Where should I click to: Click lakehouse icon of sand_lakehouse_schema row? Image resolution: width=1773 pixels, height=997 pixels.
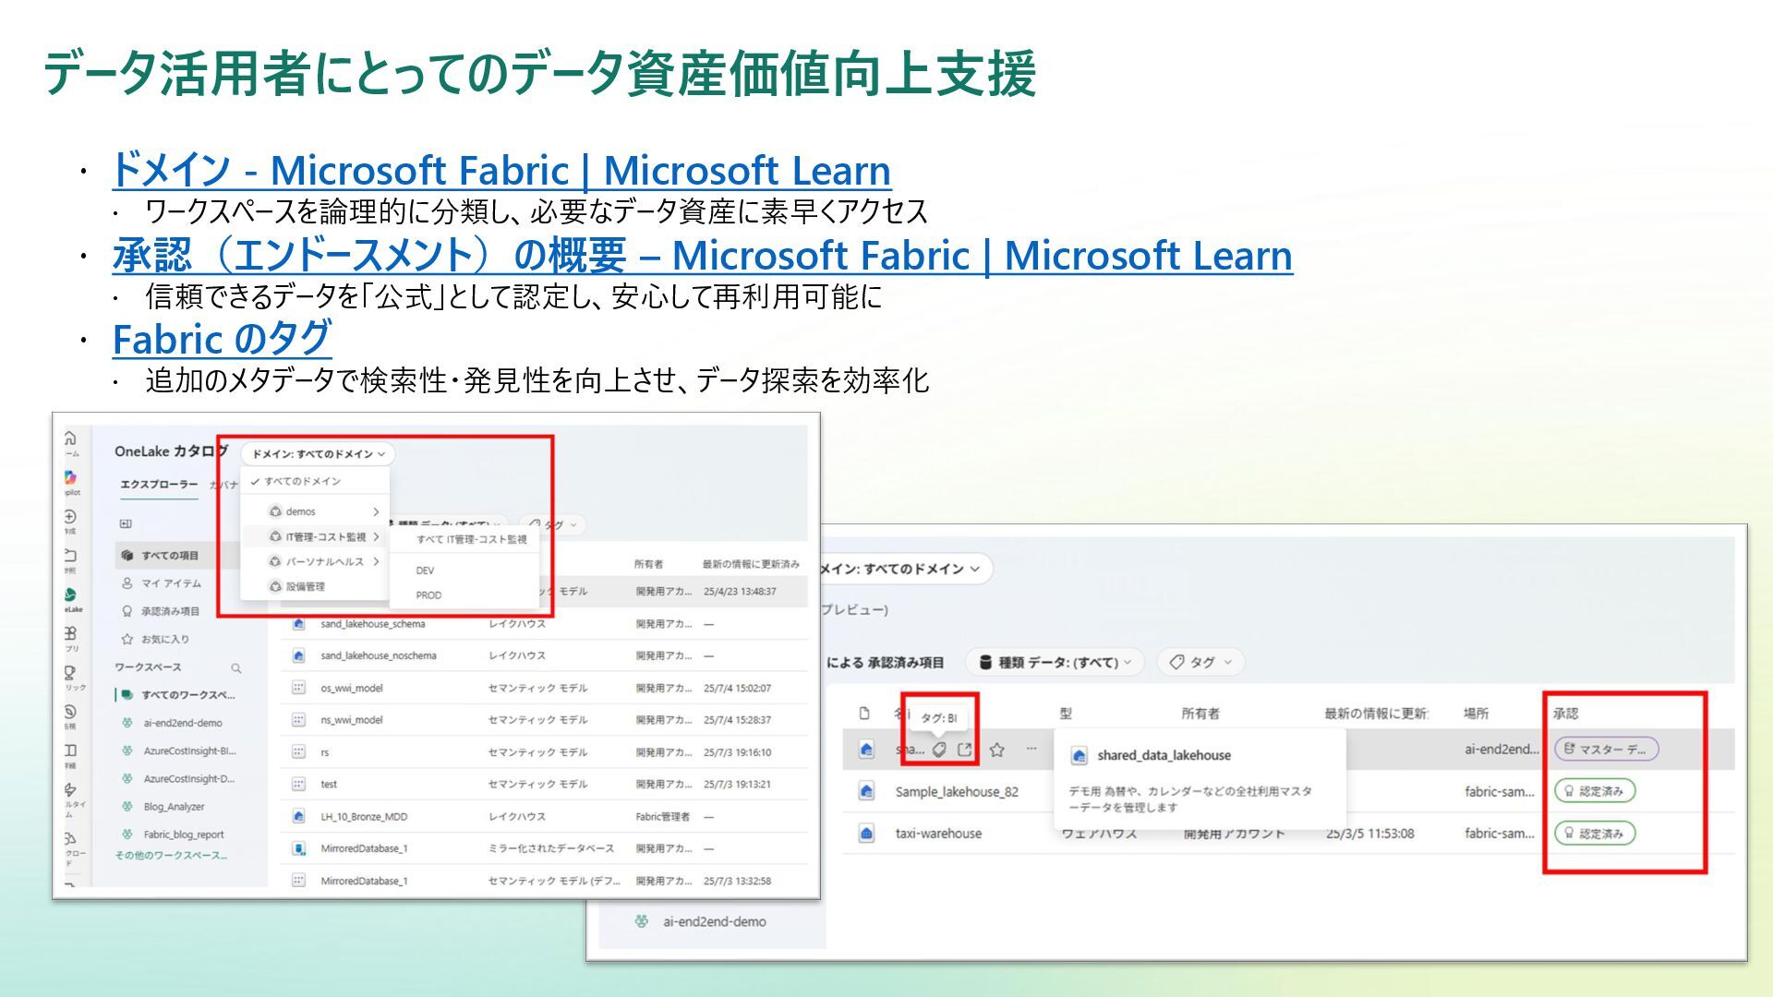click(x=298, y=624)
